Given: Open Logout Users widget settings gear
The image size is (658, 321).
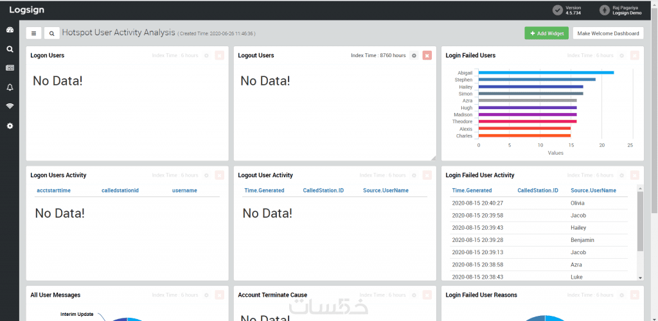Looking at the screenshot, I should pyautogui.click(x=414, y=56).
